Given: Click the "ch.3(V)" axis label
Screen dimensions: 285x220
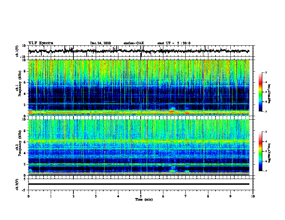Looking at the screenshot, I should [17, 184].
